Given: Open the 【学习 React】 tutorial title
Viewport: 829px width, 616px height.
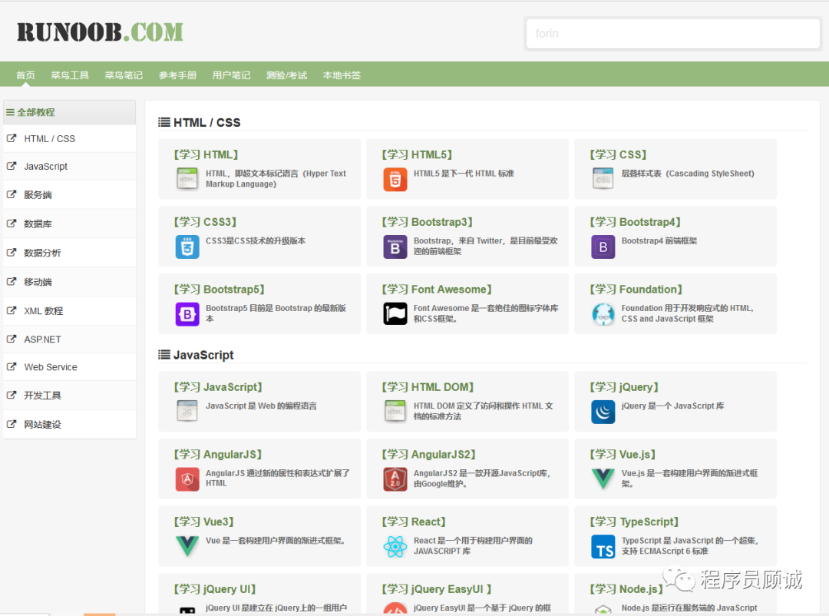Looking at the screenshot, I should tap(414, 522).
